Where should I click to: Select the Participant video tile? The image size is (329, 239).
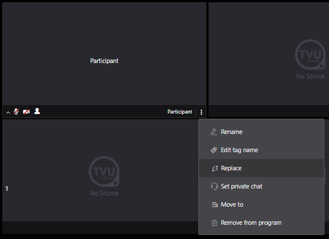coord(105,54)
